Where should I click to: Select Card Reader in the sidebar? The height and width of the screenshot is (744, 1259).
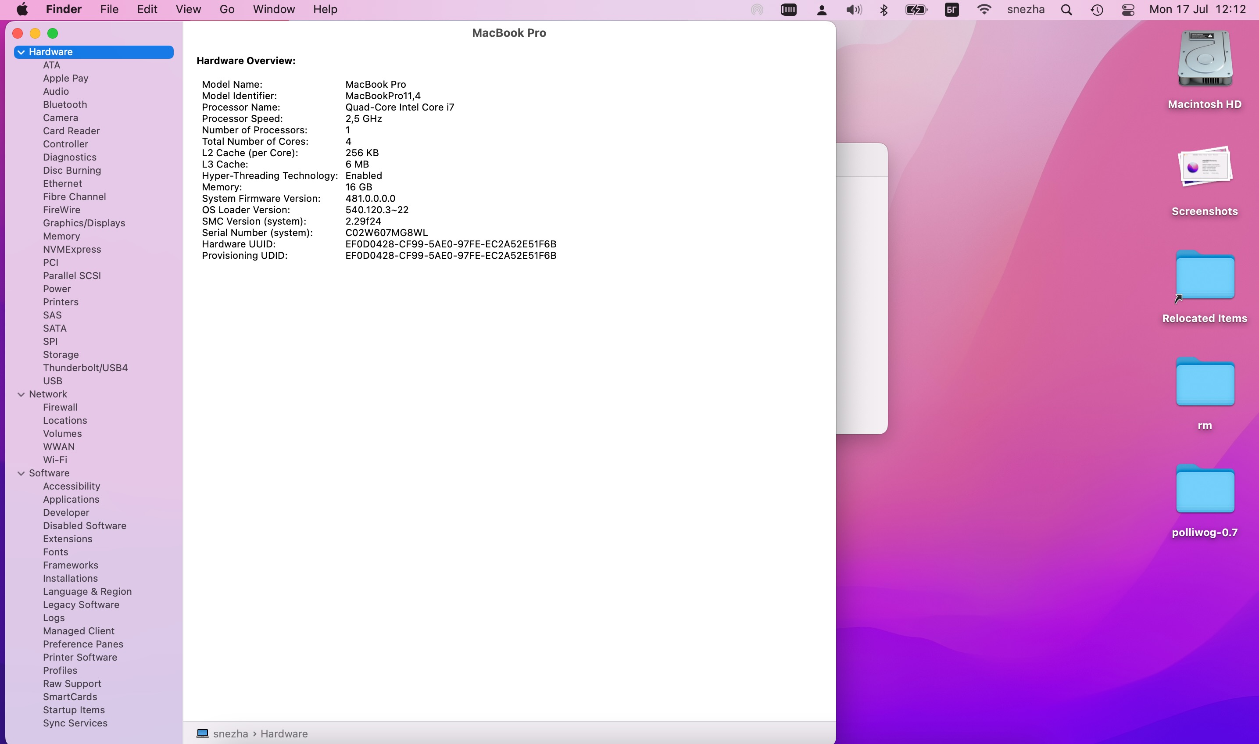click(x=71, y=131)
